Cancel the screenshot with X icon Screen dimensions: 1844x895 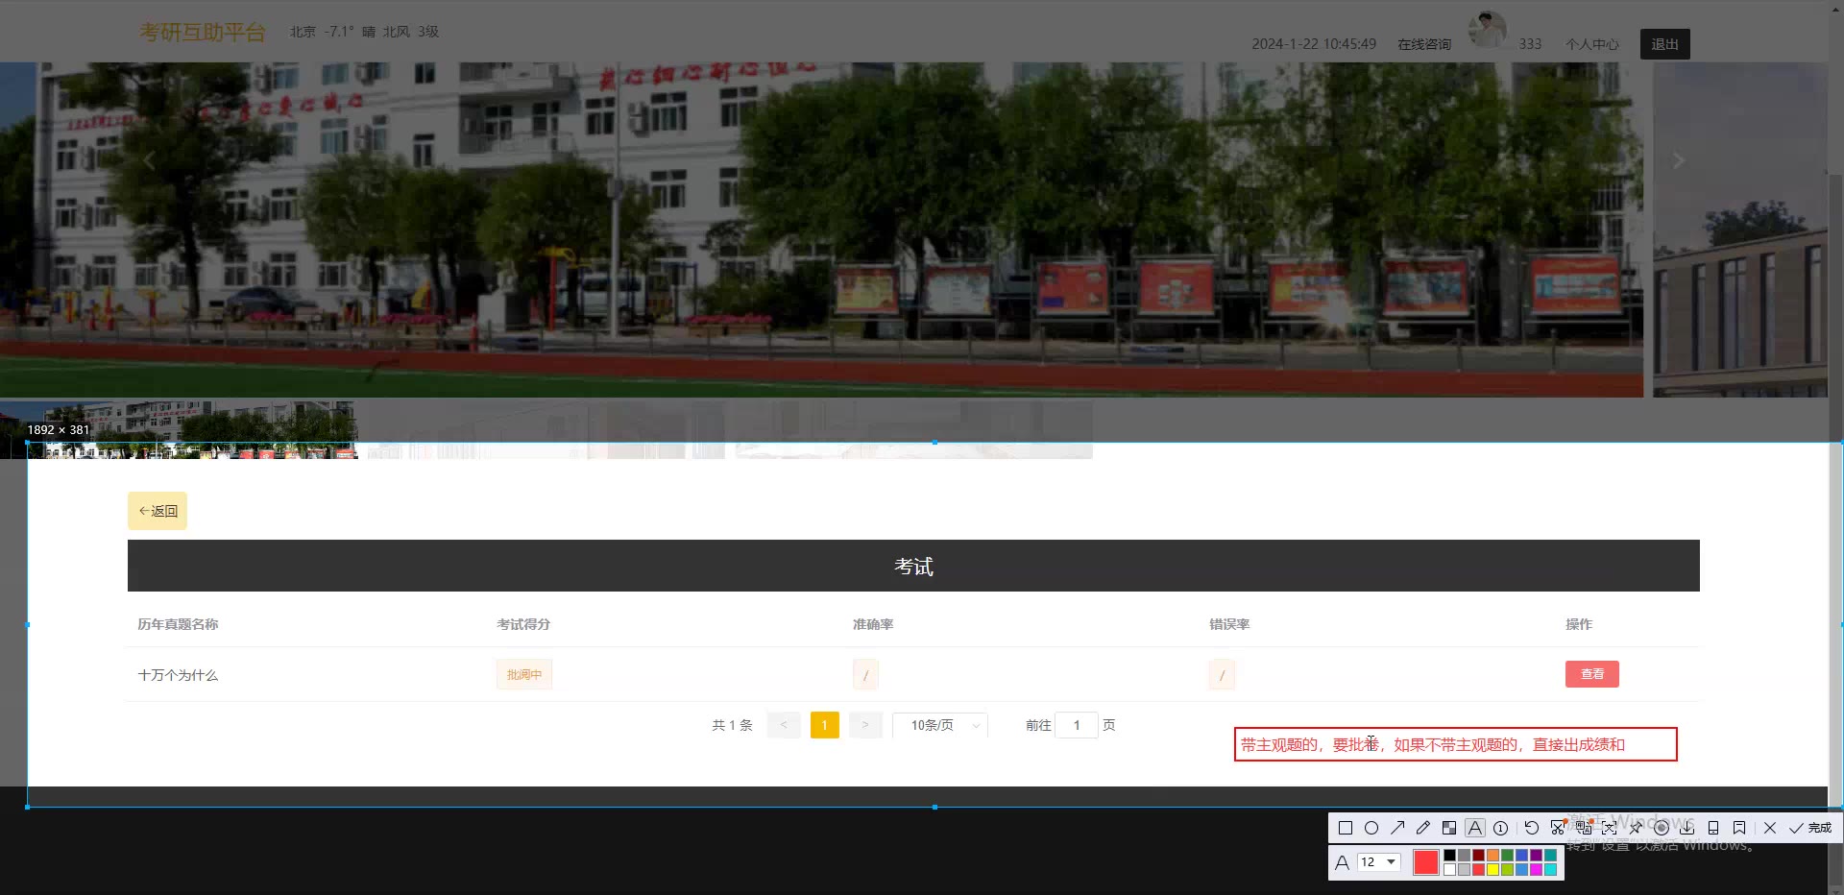[x=1770, y=828]
